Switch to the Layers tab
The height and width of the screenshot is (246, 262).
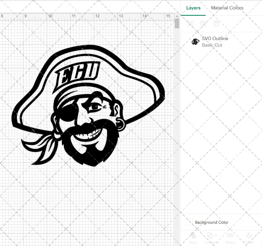tap(193, 8)
